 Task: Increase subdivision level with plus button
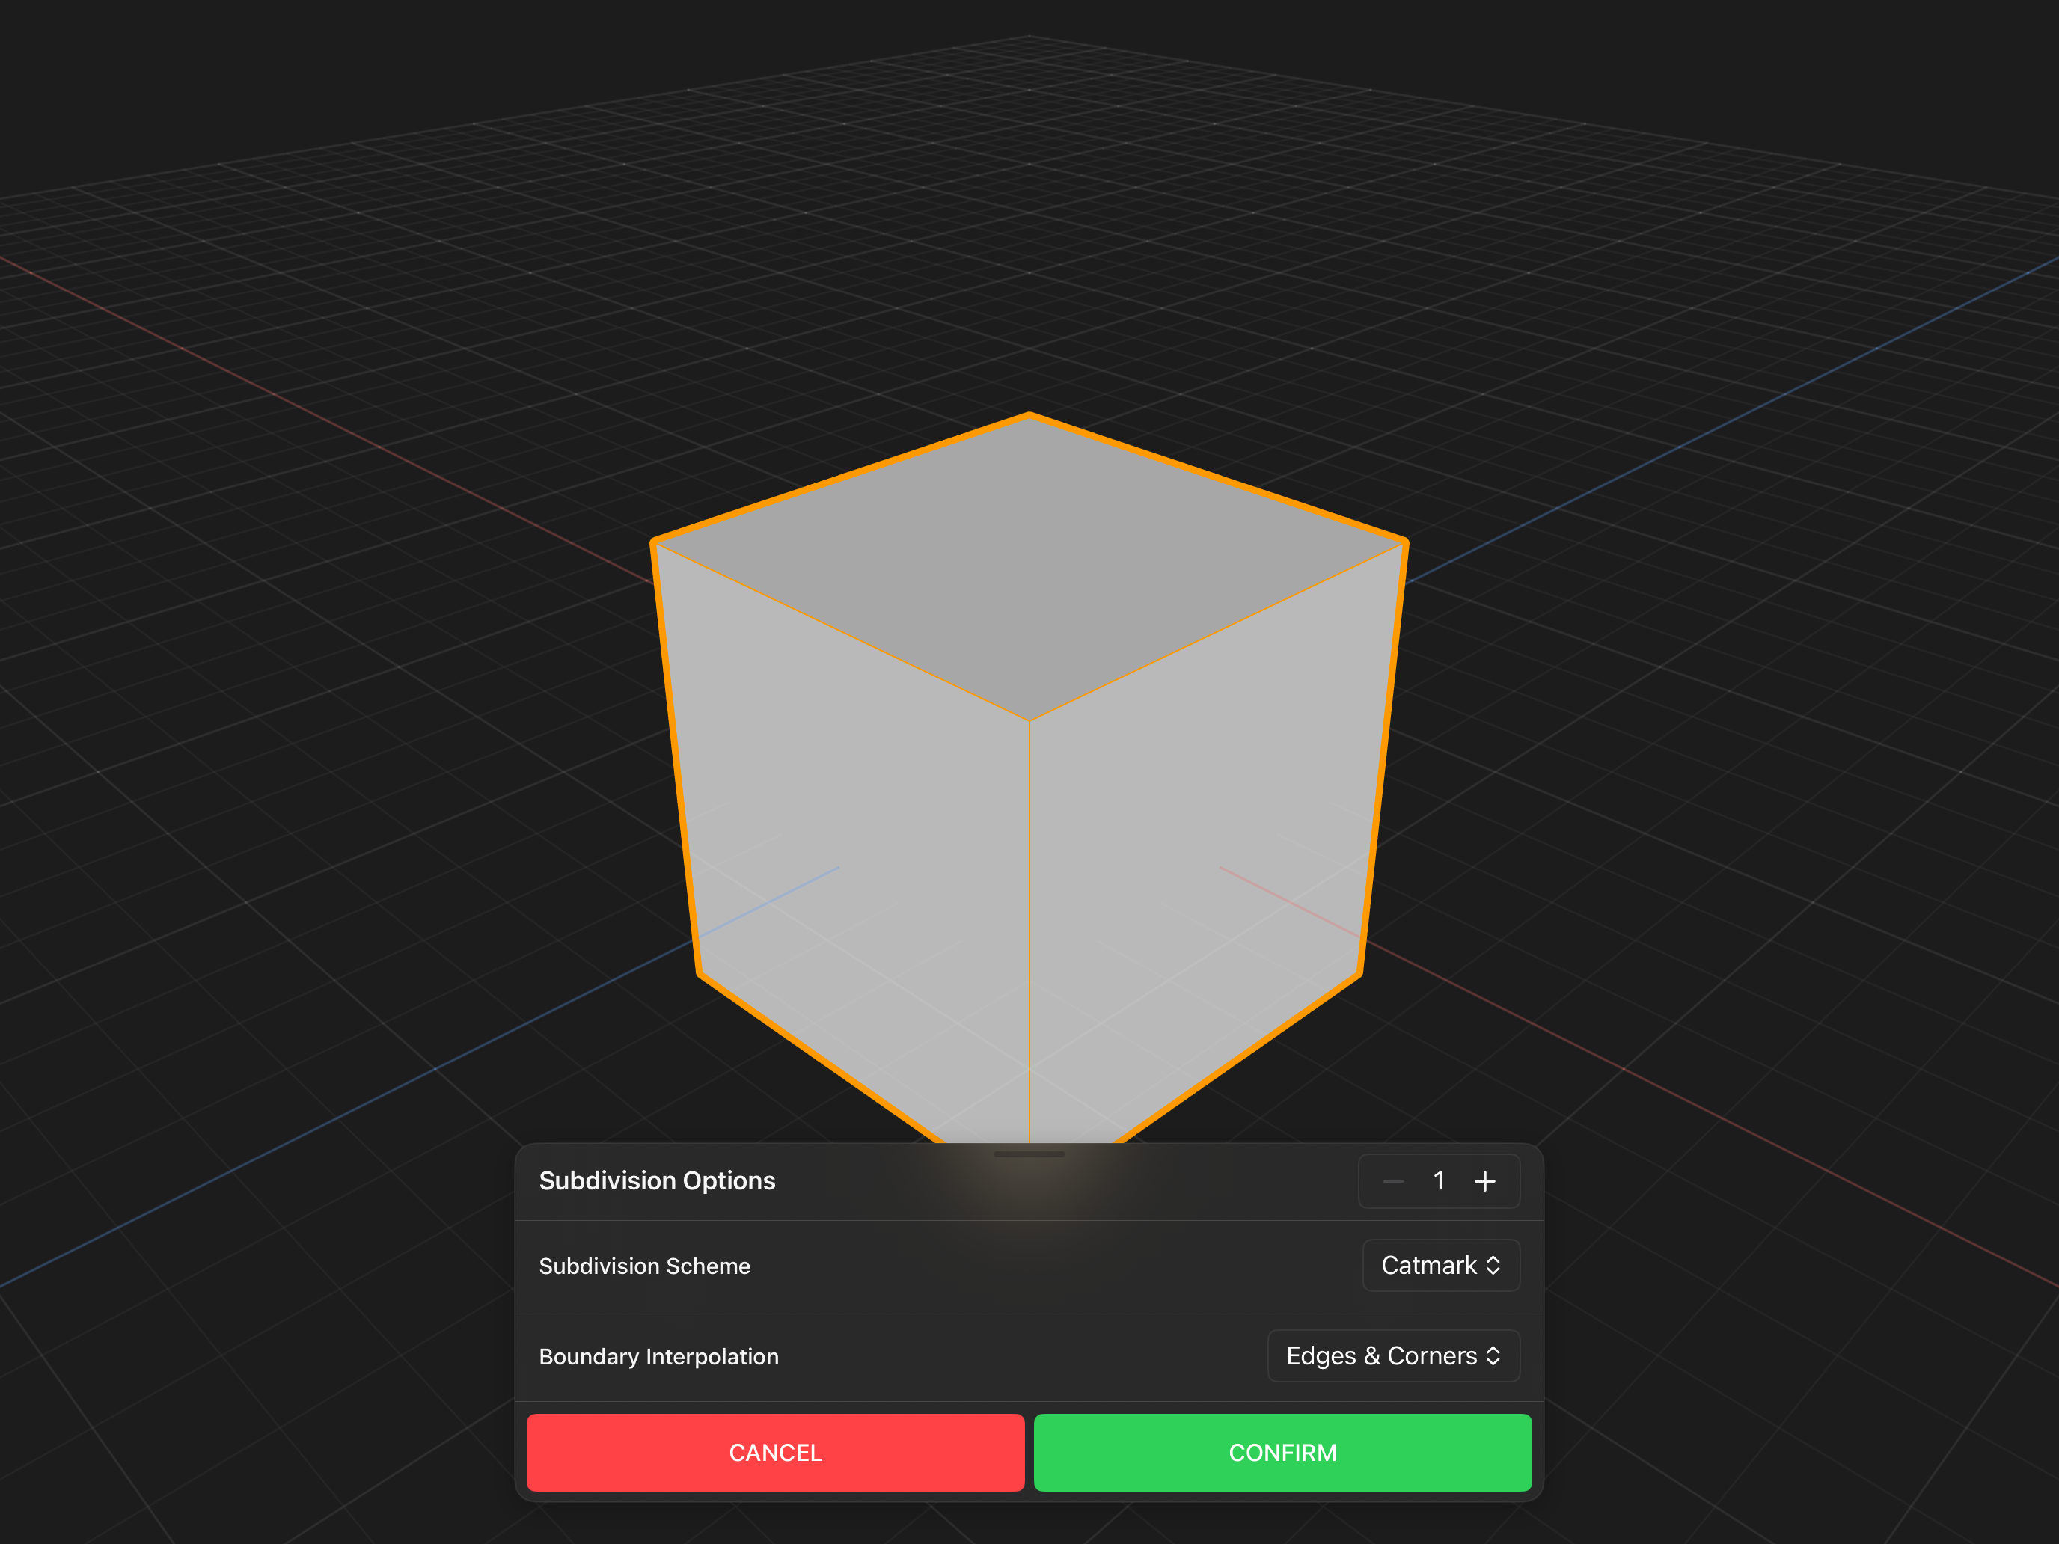click(1484, 1181)
